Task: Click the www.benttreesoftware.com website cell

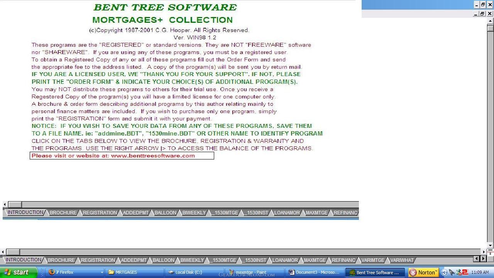Action: 122,156
